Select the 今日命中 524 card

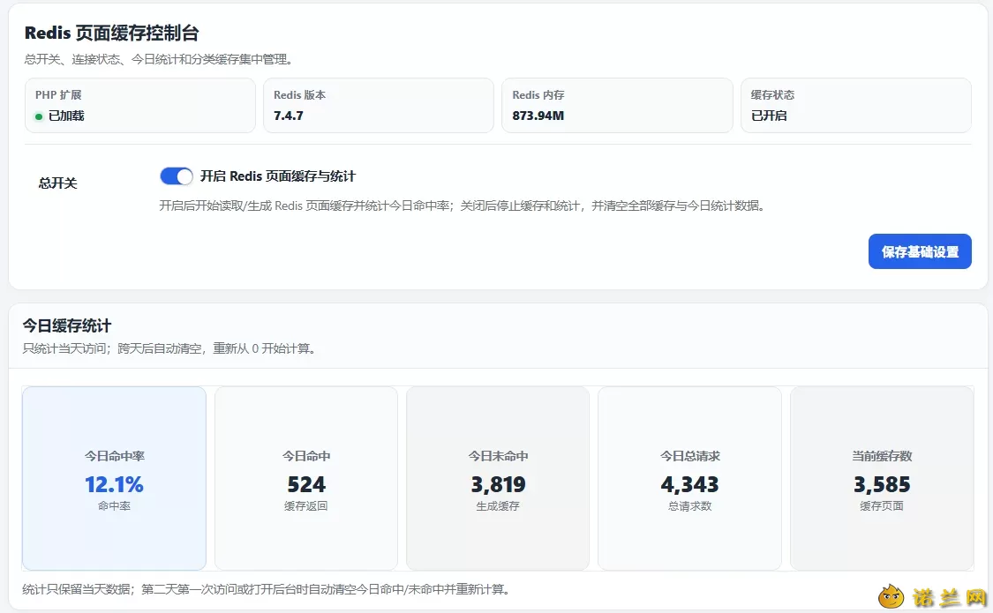point(306,478)
